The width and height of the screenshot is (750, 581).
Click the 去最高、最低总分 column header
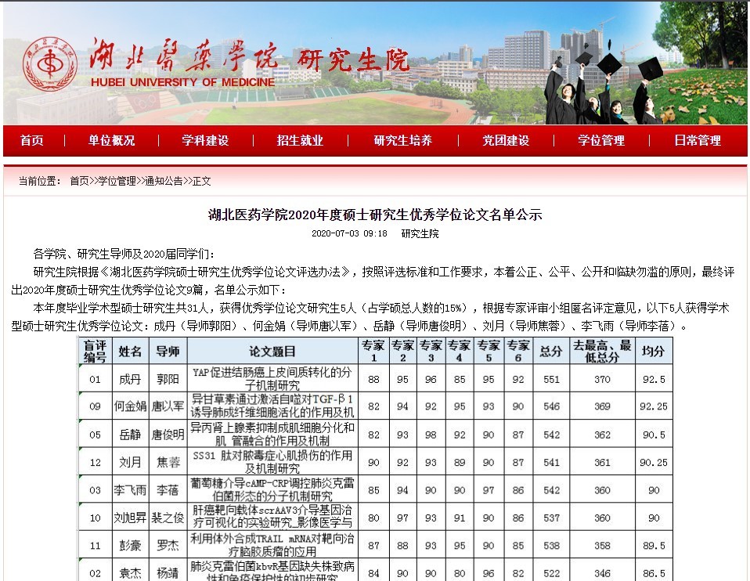(x=602, y=351)
